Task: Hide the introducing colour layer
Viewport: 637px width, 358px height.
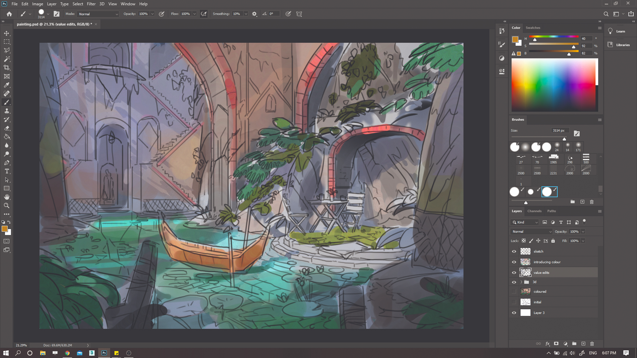Action: click(514, 262)
